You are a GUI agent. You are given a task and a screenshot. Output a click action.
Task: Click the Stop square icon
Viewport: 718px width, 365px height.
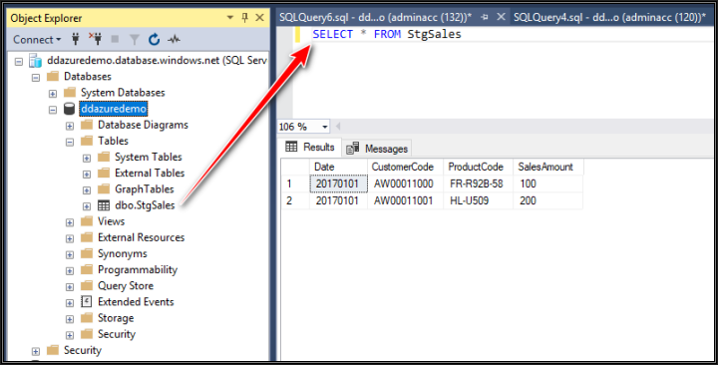coord(115,40)
